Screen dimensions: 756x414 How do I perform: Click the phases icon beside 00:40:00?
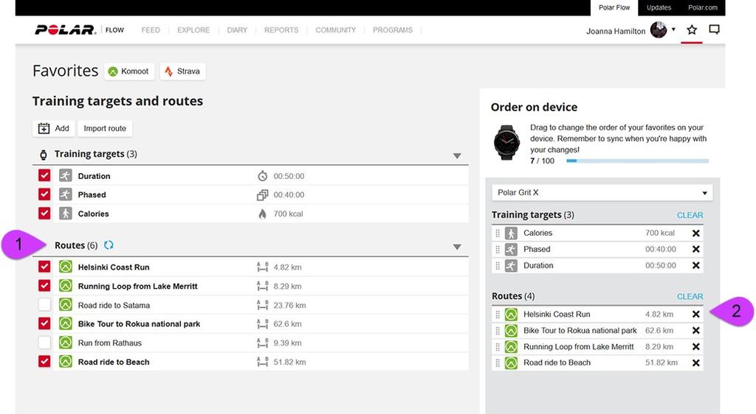click(x=262, y=194)
